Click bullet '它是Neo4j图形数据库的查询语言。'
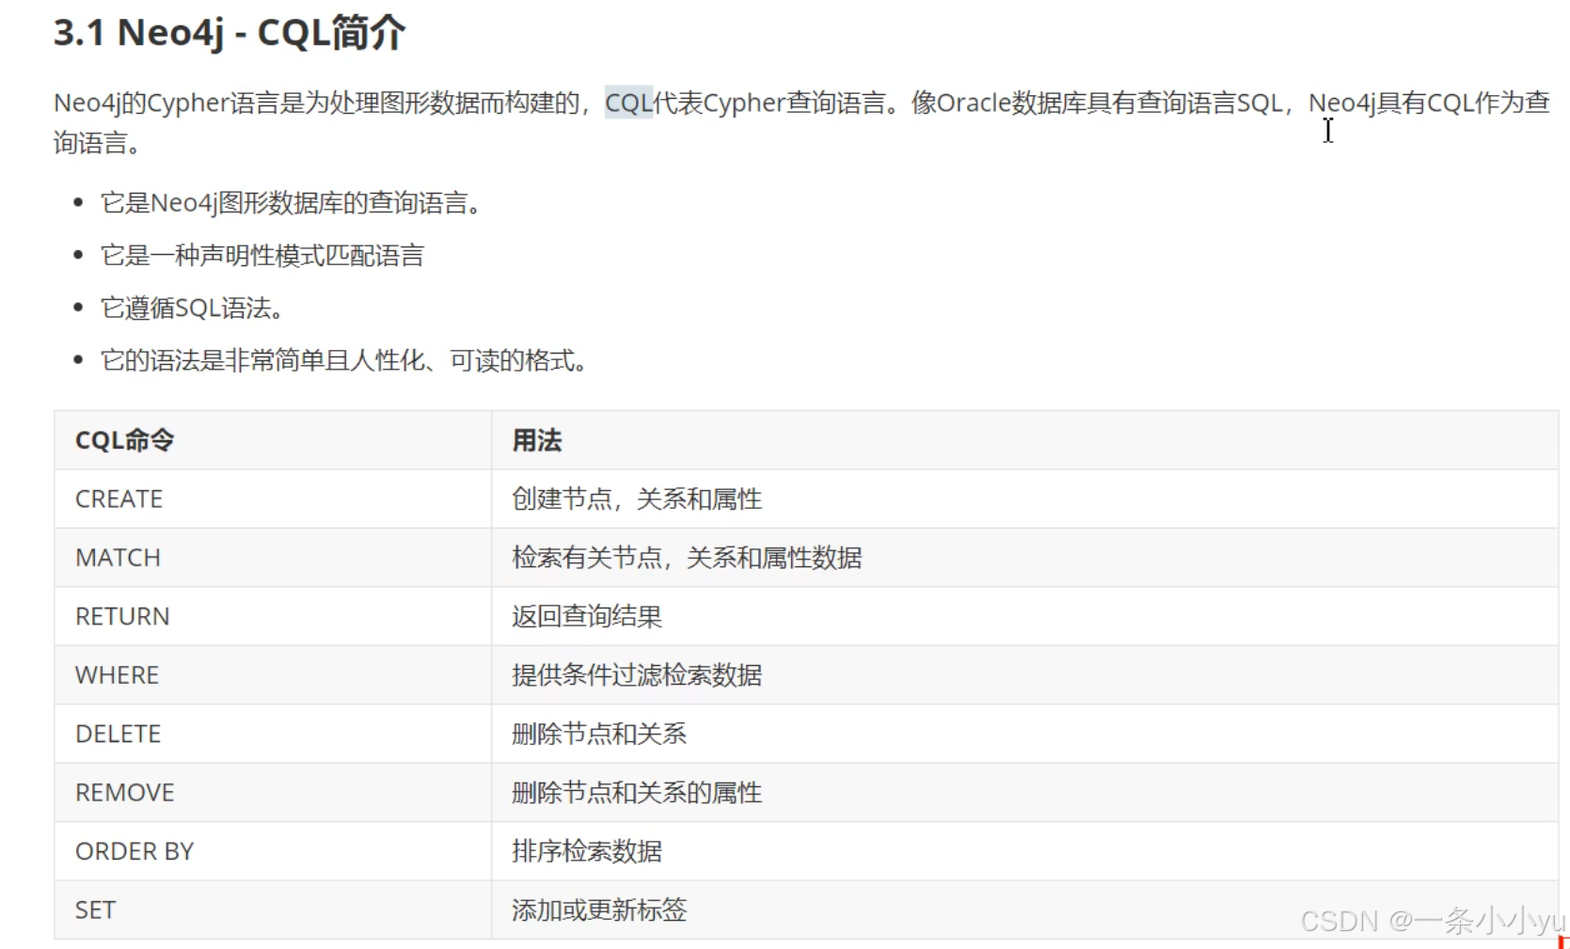Screen dimensions: 1570x949 pos(292,203)
